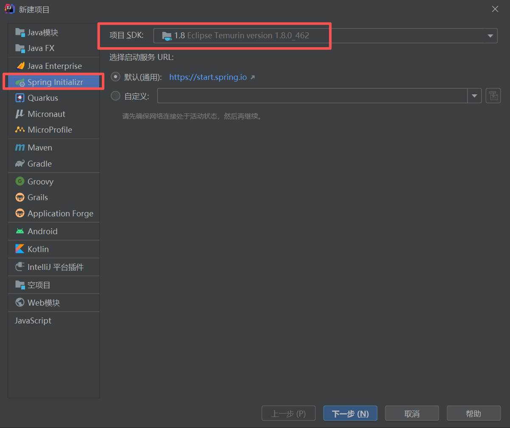The image size is (510, 428).
Task: Click the 帮助 button
Action: tap(474, 414)
